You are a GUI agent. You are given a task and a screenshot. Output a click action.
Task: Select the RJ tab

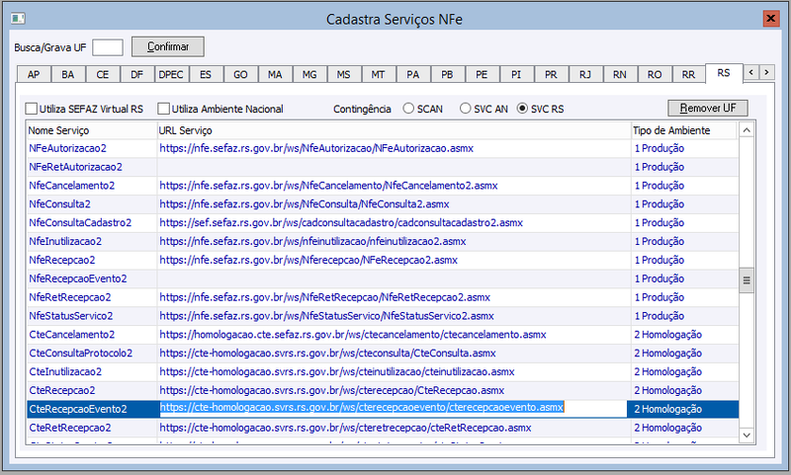(585, 74)
